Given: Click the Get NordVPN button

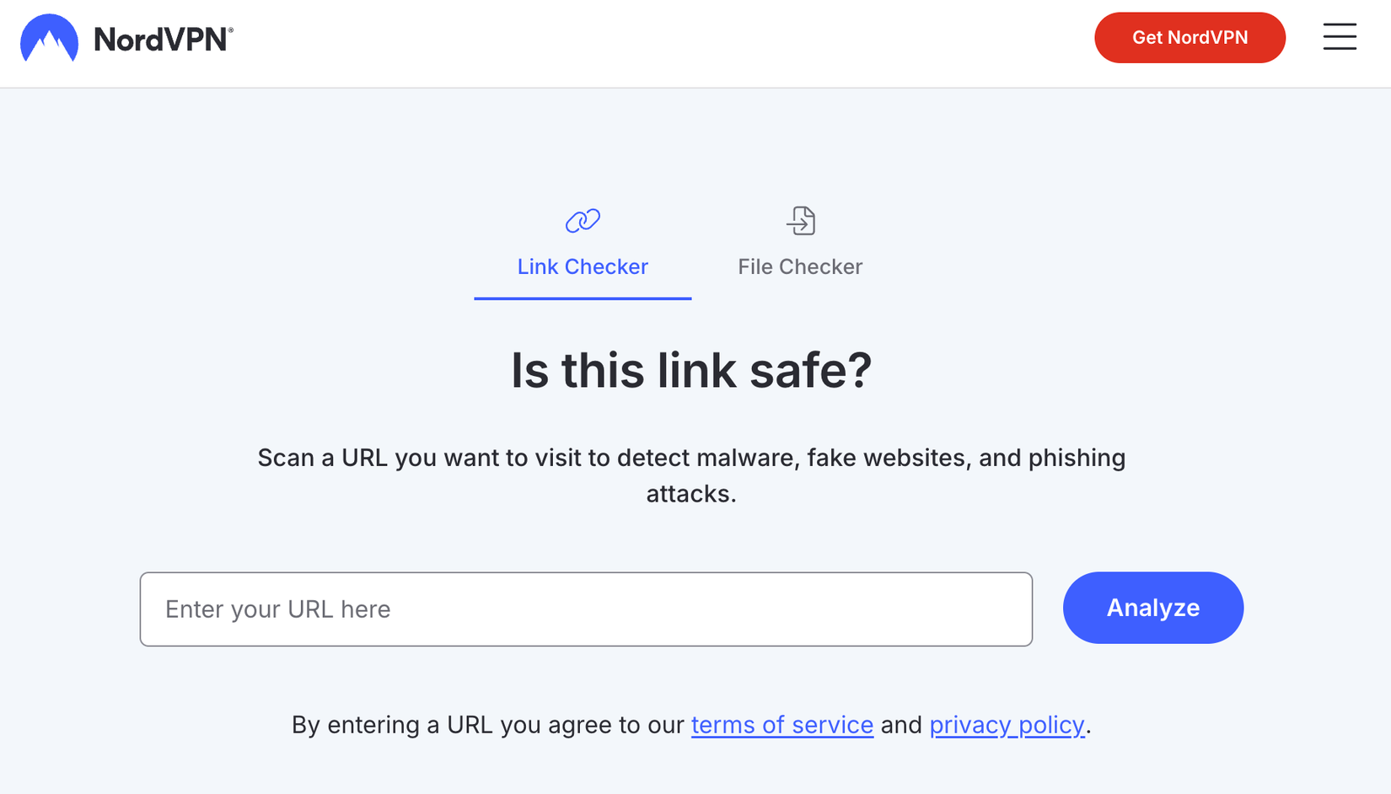Looking at the screenshot, I should tap(1190, 37).
